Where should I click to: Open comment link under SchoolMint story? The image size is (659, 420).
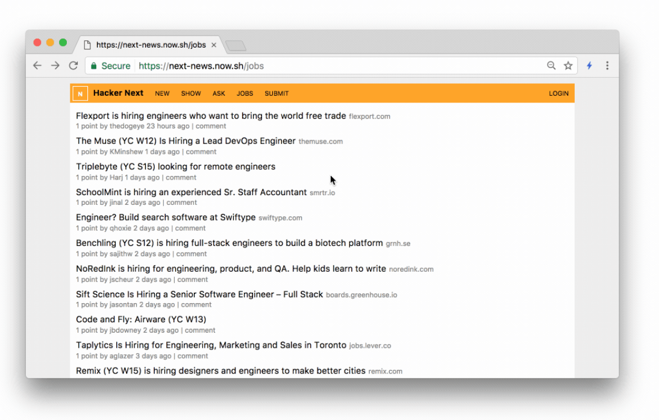[x=181, y=202]
